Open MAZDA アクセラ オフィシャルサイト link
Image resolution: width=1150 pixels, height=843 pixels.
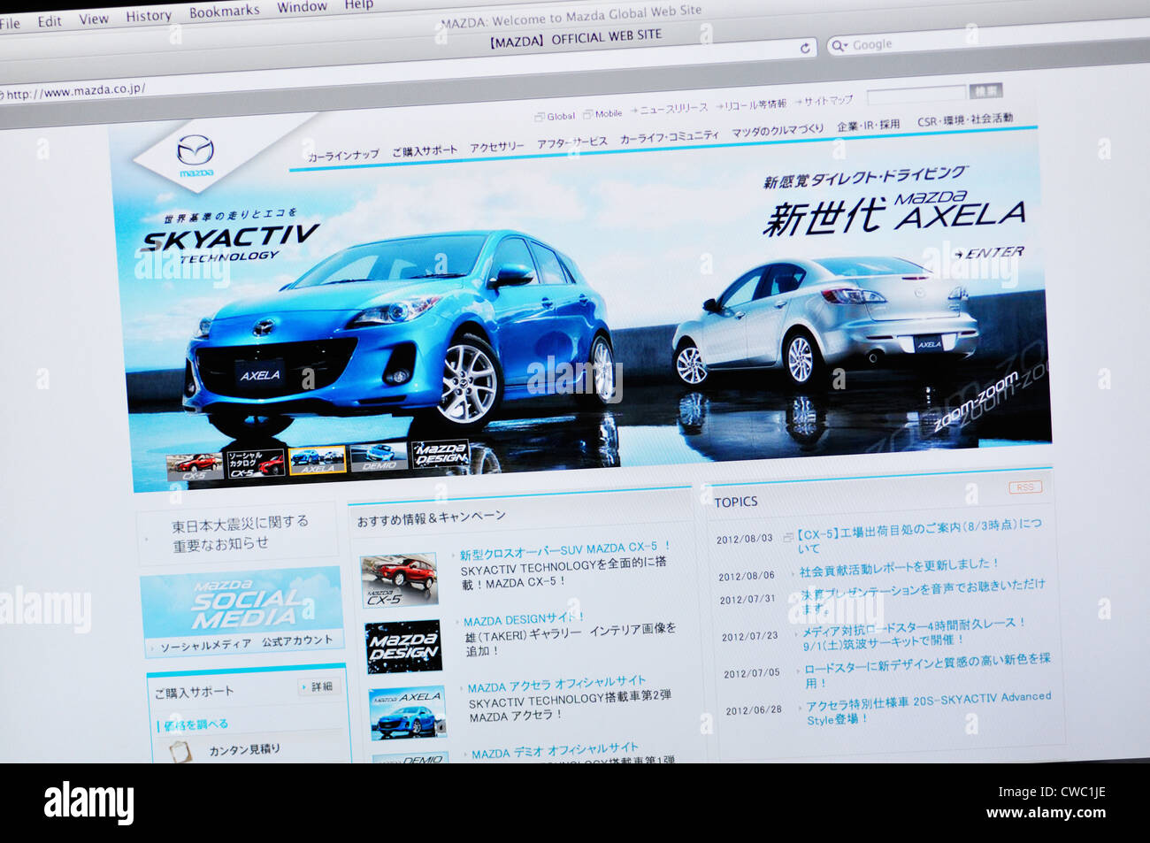(x=557, y=684)
